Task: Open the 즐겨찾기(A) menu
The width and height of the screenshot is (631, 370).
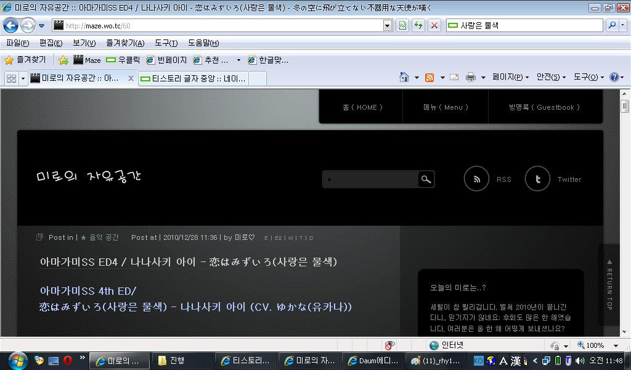Action: tap(125, 43)
